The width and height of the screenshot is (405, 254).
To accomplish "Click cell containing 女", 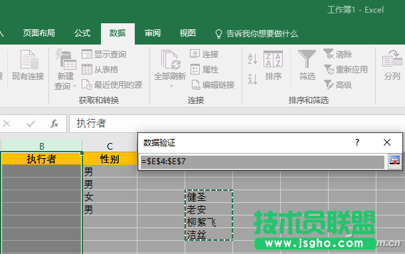I will [x=110, y=197].
